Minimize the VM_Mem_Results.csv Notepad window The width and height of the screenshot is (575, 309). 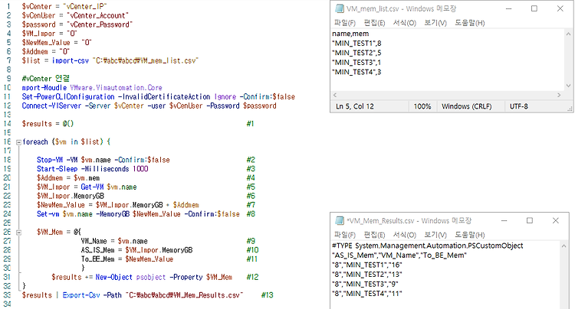tap(504, 220)
